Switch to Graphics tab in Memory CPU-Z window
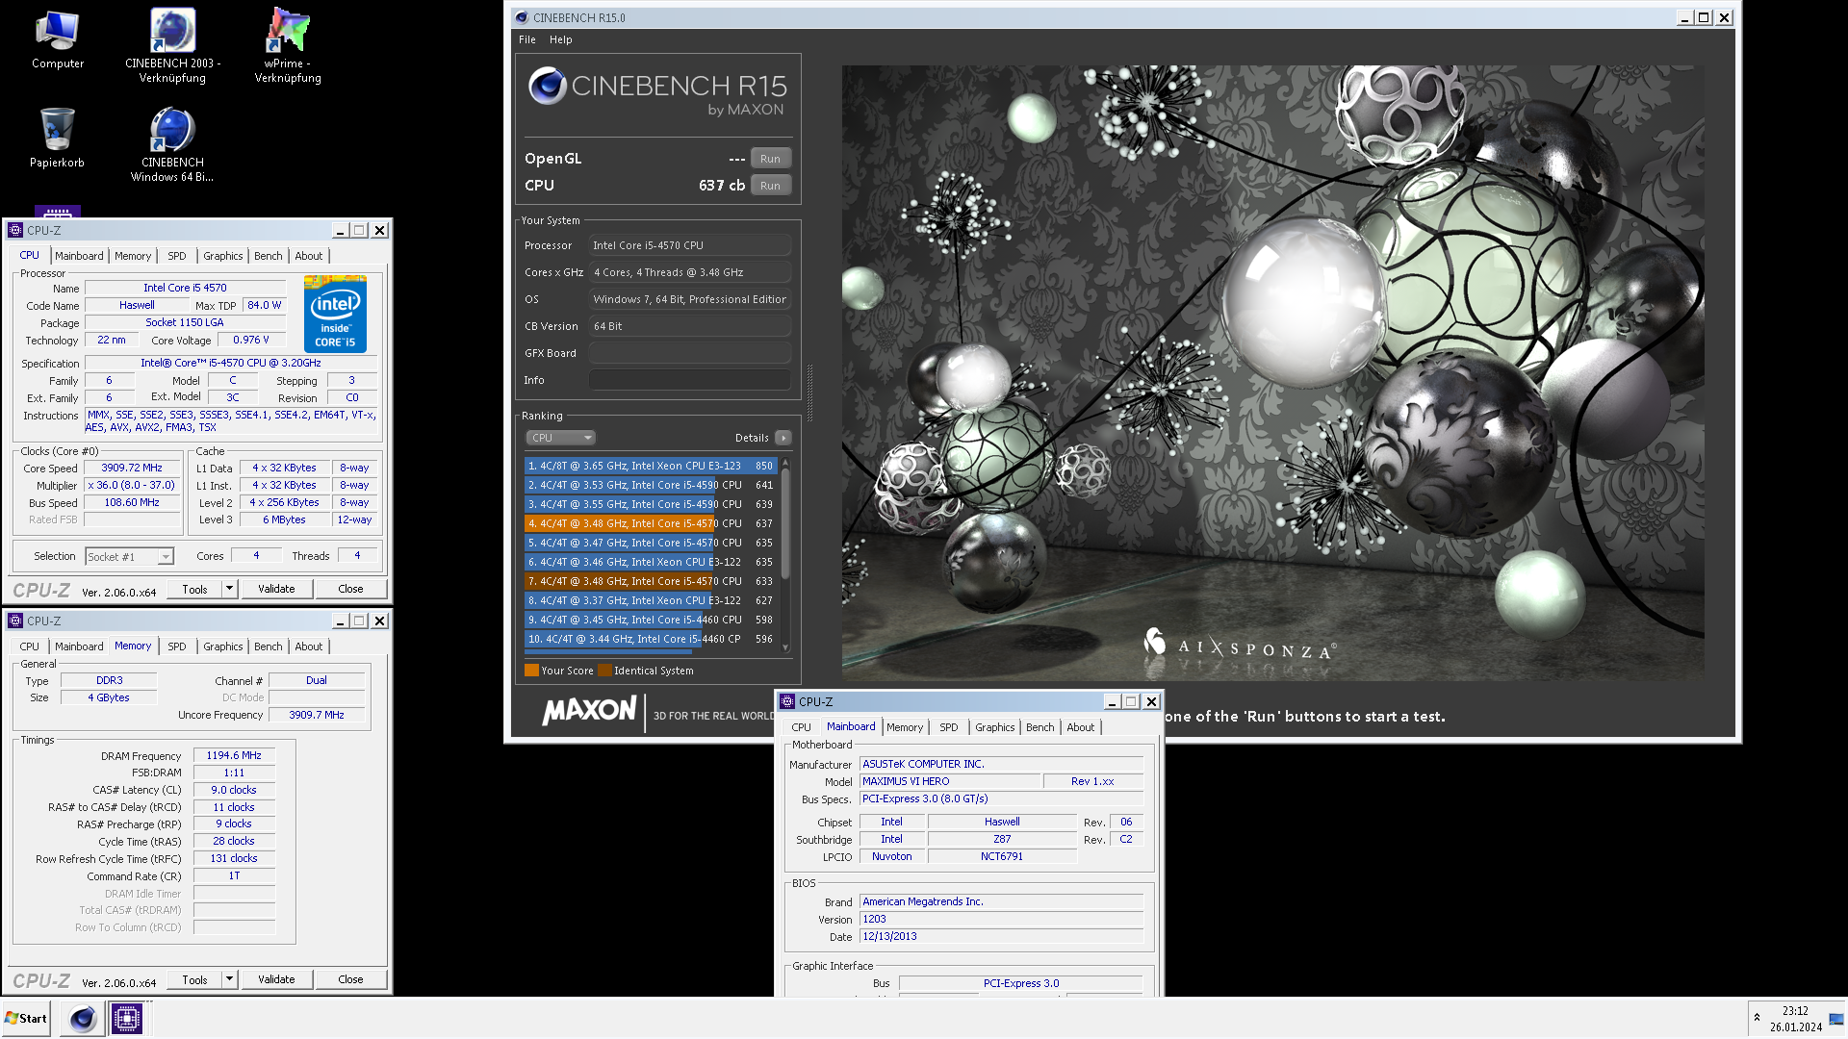This screenshot has width=1848, height=1039. pos(223,646)
